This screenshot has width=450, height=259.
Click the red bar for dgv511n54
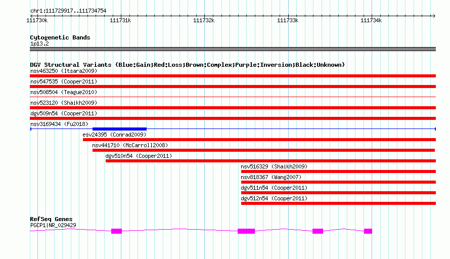pos(338,193)
